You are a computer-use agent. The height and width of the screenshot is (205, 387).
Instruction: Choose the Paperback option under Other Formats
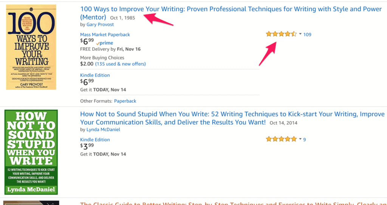(x=125, y=101)
